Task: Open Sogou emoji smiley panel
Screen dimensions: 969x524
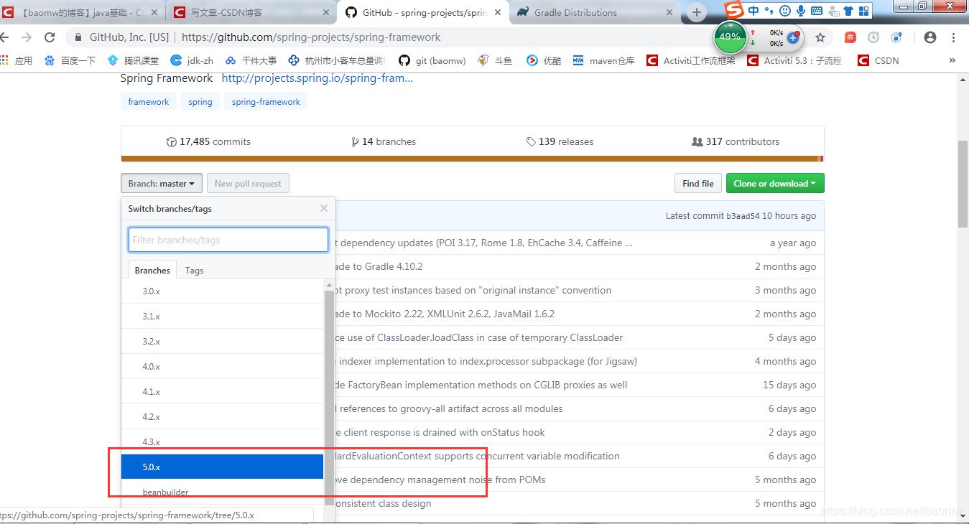Action: click(785, 11)
